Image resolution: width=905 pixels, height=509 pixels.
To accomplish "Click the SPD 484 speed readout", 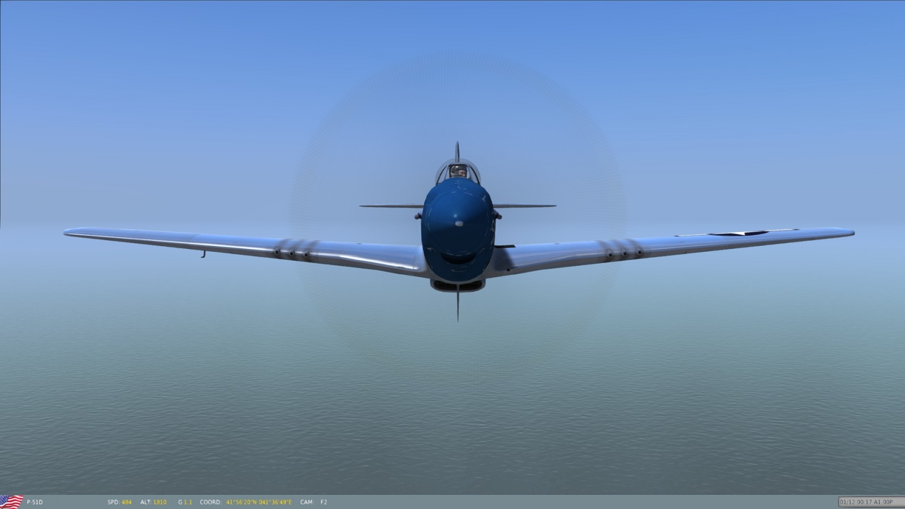I will coord(119,502).
